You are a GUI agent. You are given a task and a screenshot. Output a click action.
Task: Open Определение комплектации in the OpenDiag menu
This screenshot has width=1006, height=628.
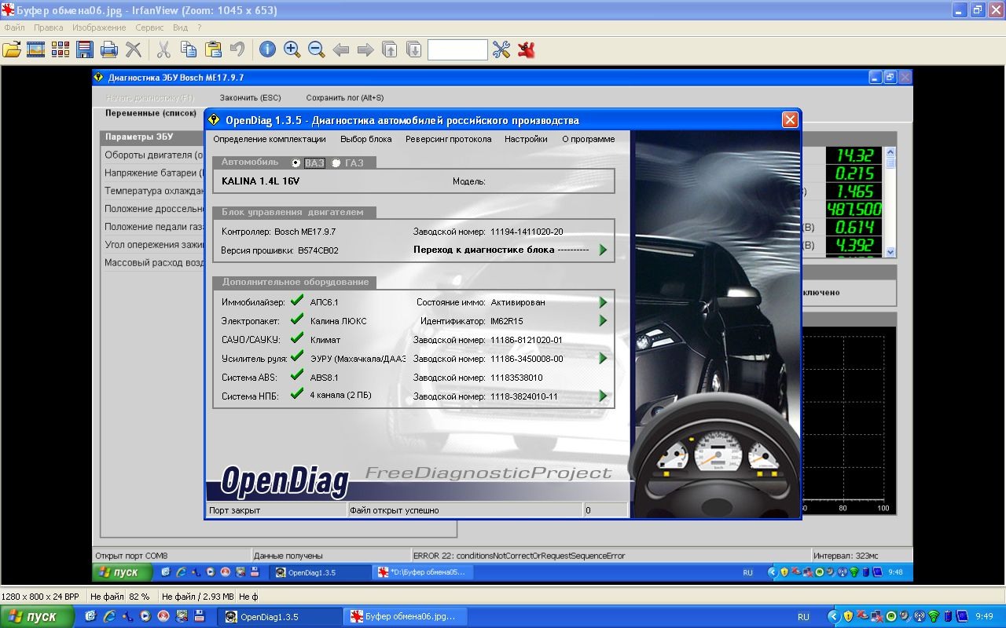269,139
